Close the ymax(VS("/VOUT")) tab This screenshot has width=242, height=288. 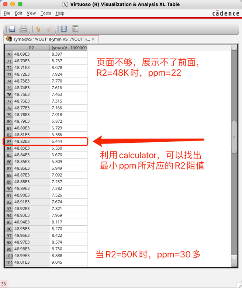pyautogui.click(x=93, y=39)
